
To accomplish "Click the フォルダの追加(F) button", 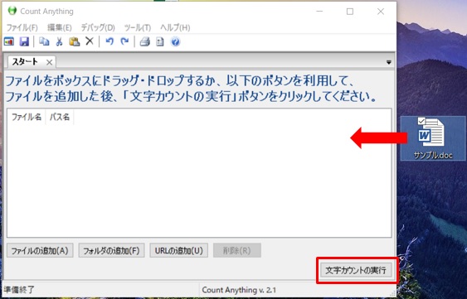I will pyautogui.click(x=111, y=250).
